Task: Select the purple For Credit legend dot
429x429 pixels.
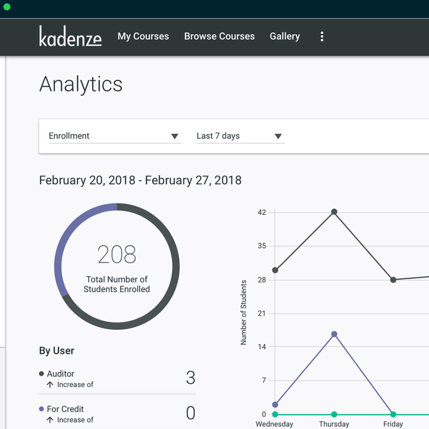Action: click(x=42, y=409)
